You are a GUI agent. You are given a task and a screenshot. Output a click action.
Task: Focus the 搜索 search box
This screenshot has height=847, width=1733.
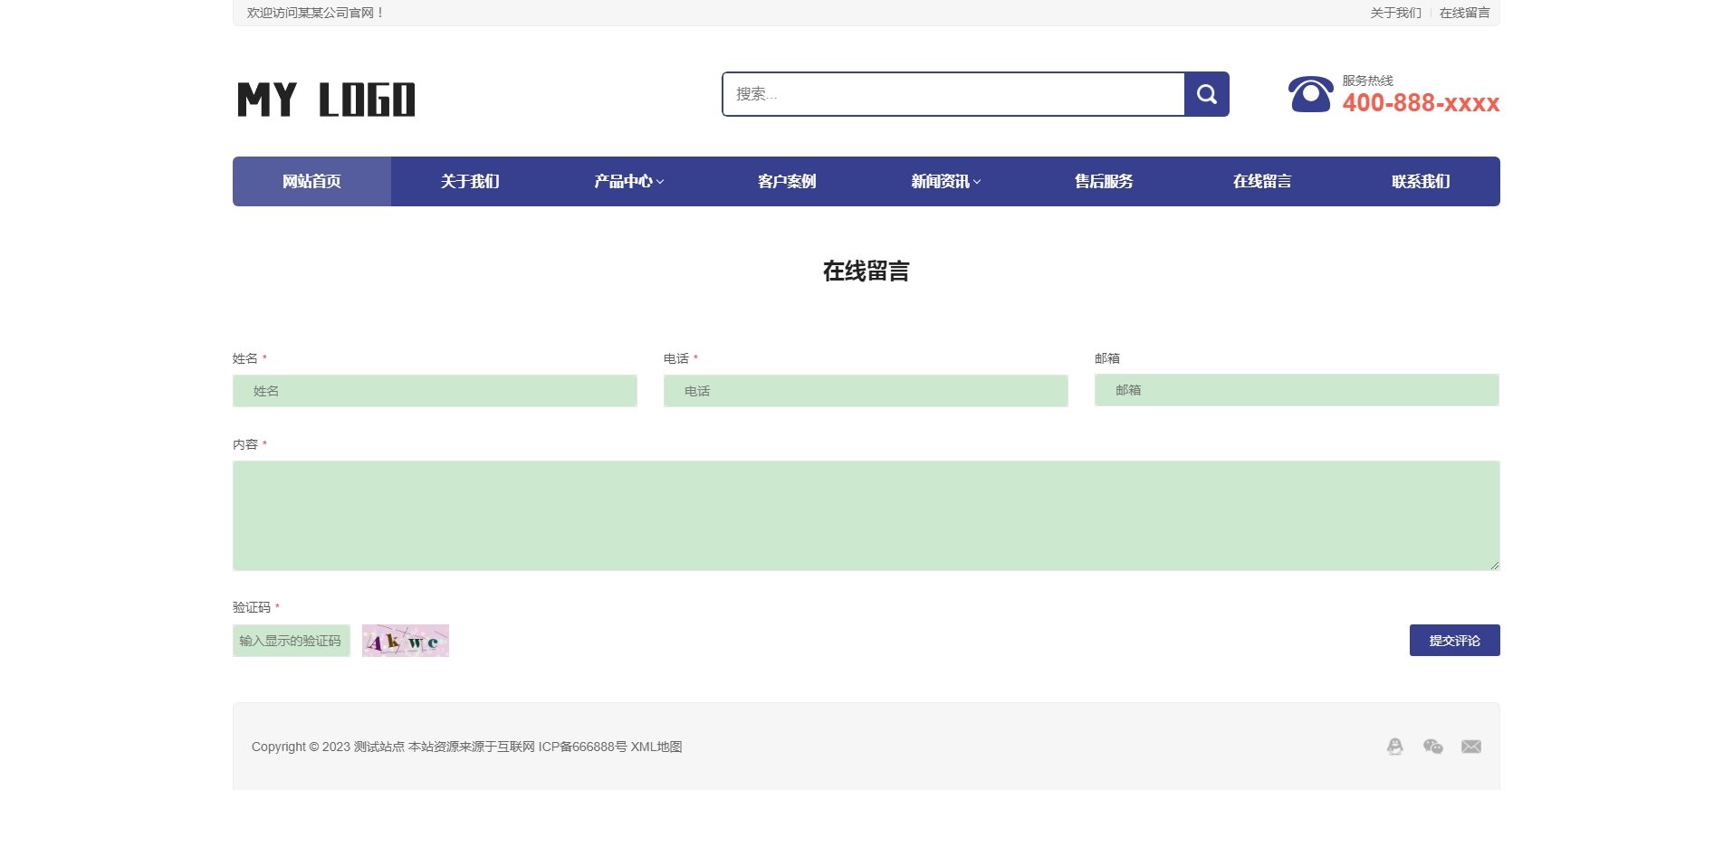[x=953, y=94]
